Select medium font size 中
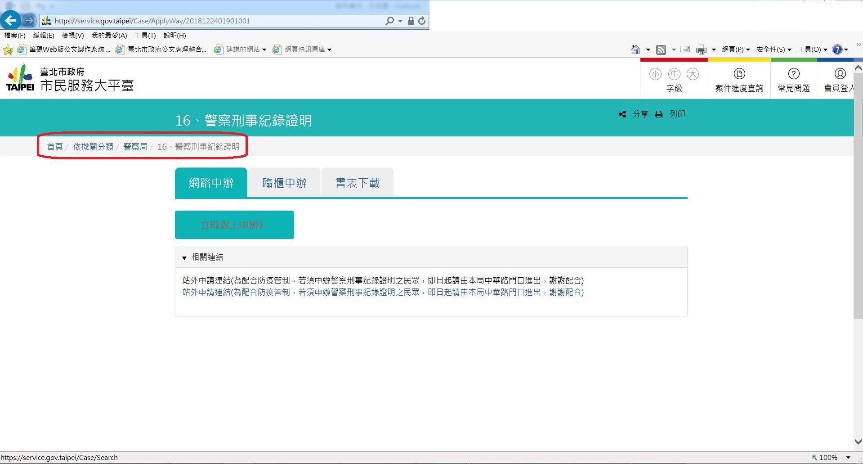This screenshot has height=464, width=863. pyautogui.click(x=674, y=74)
